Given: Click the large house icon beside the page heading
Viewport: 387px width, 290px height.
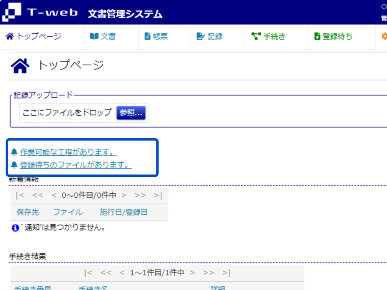Looking at the screenshot, I should pyautogui.click(x=20, y=66).
